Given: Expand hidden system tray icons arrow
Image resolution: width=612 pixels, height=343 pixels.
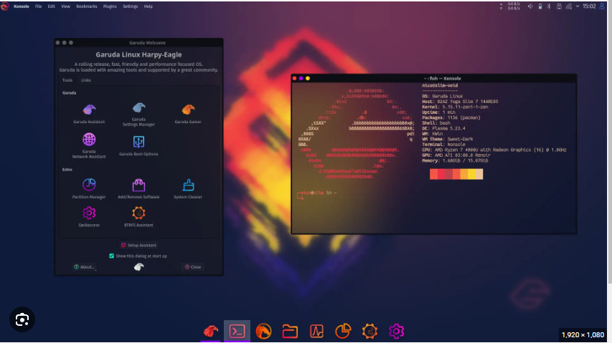Looking at the screenshot, I should [578, 6].
